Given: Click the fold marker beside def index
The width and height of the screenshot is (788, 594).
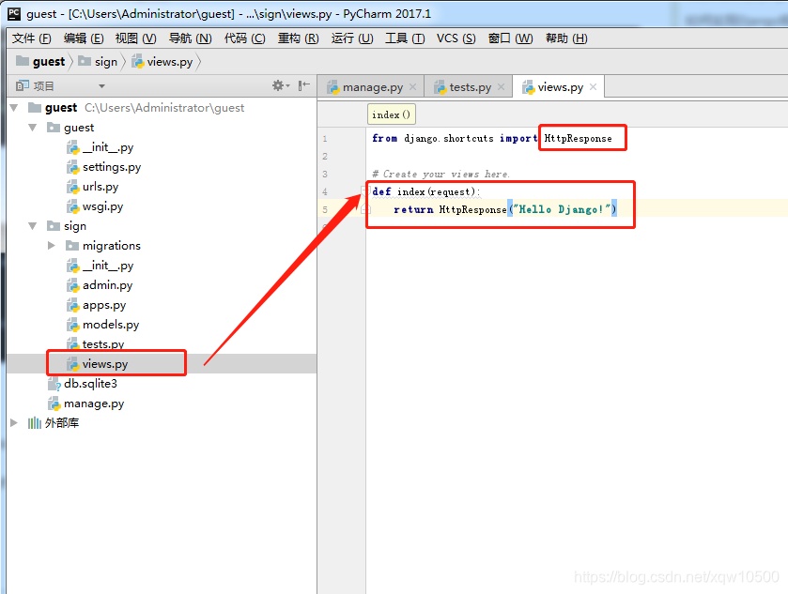Looking at the screenshot, I should tap(364, 190).
